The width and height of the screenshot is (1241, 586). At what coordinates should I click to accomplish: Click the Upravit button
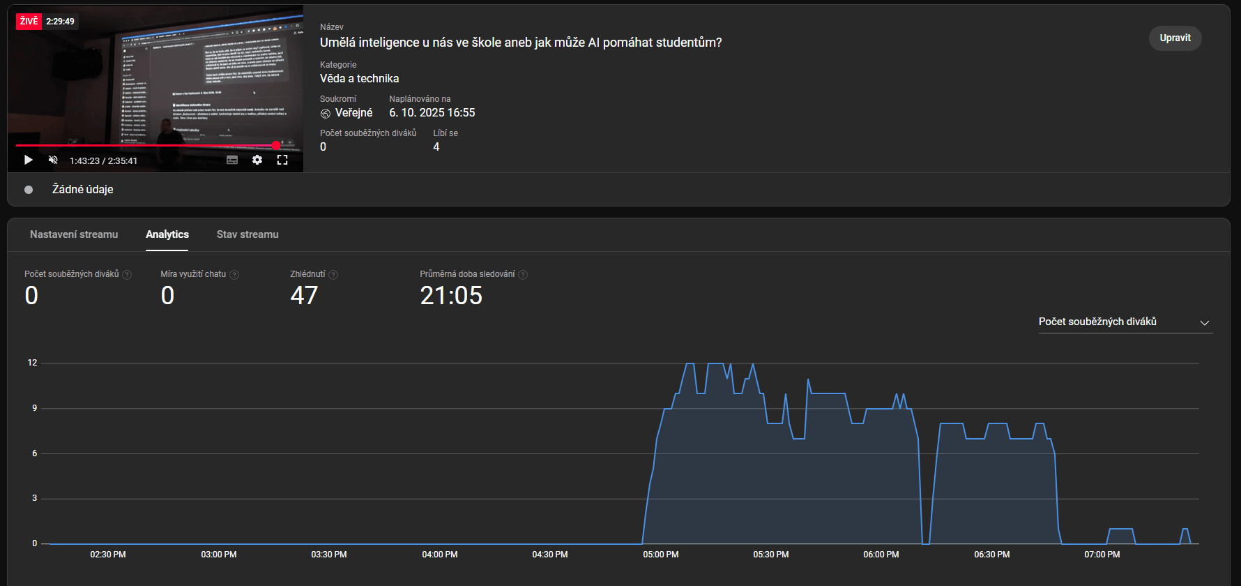tap(1175, 38)
